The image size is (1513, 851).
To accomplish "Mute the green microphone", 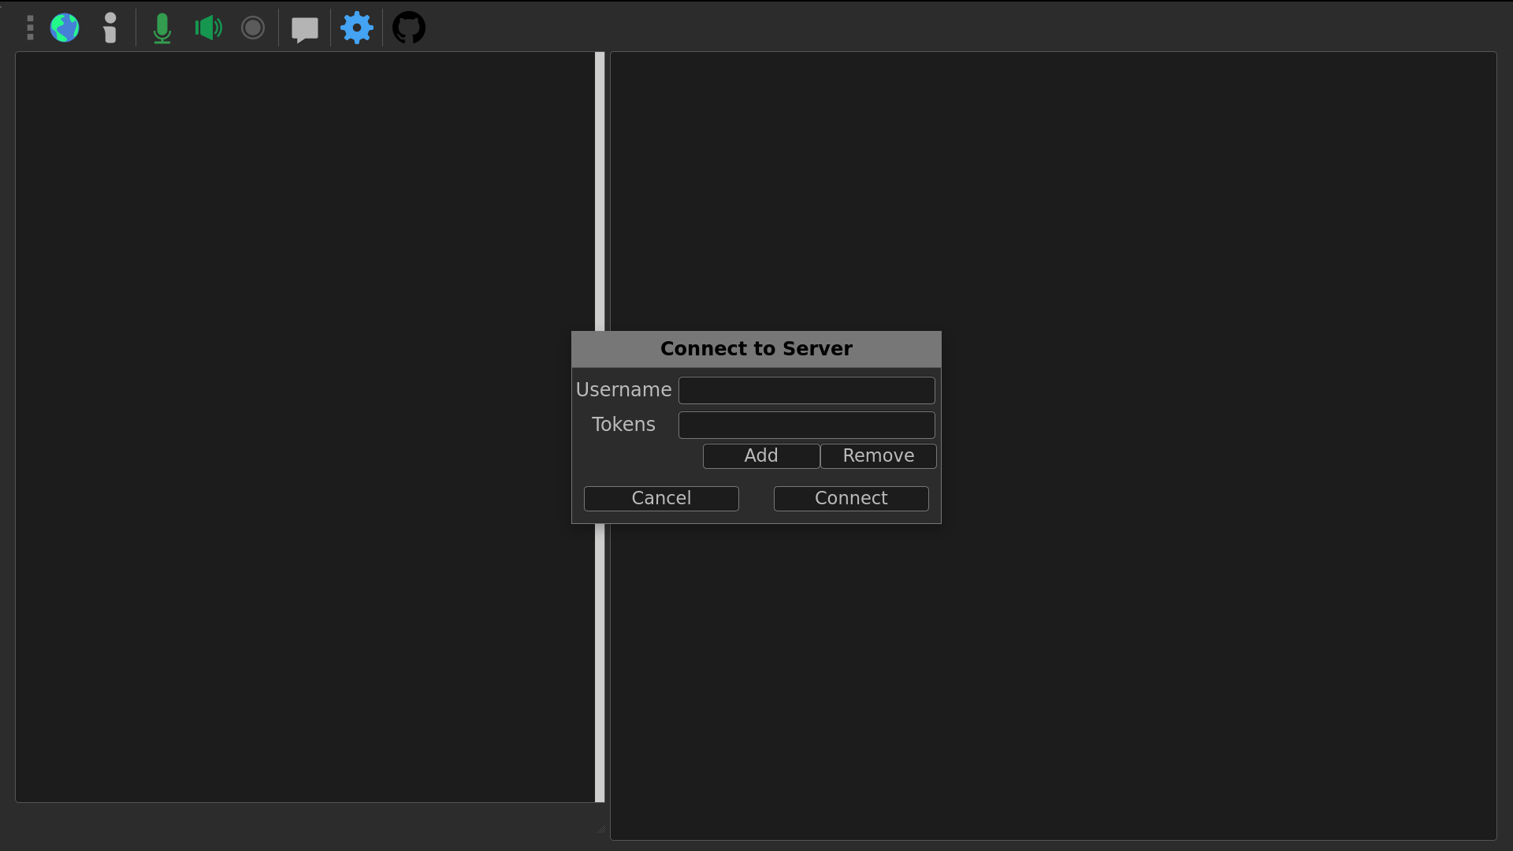I will (x=162, y=28).
